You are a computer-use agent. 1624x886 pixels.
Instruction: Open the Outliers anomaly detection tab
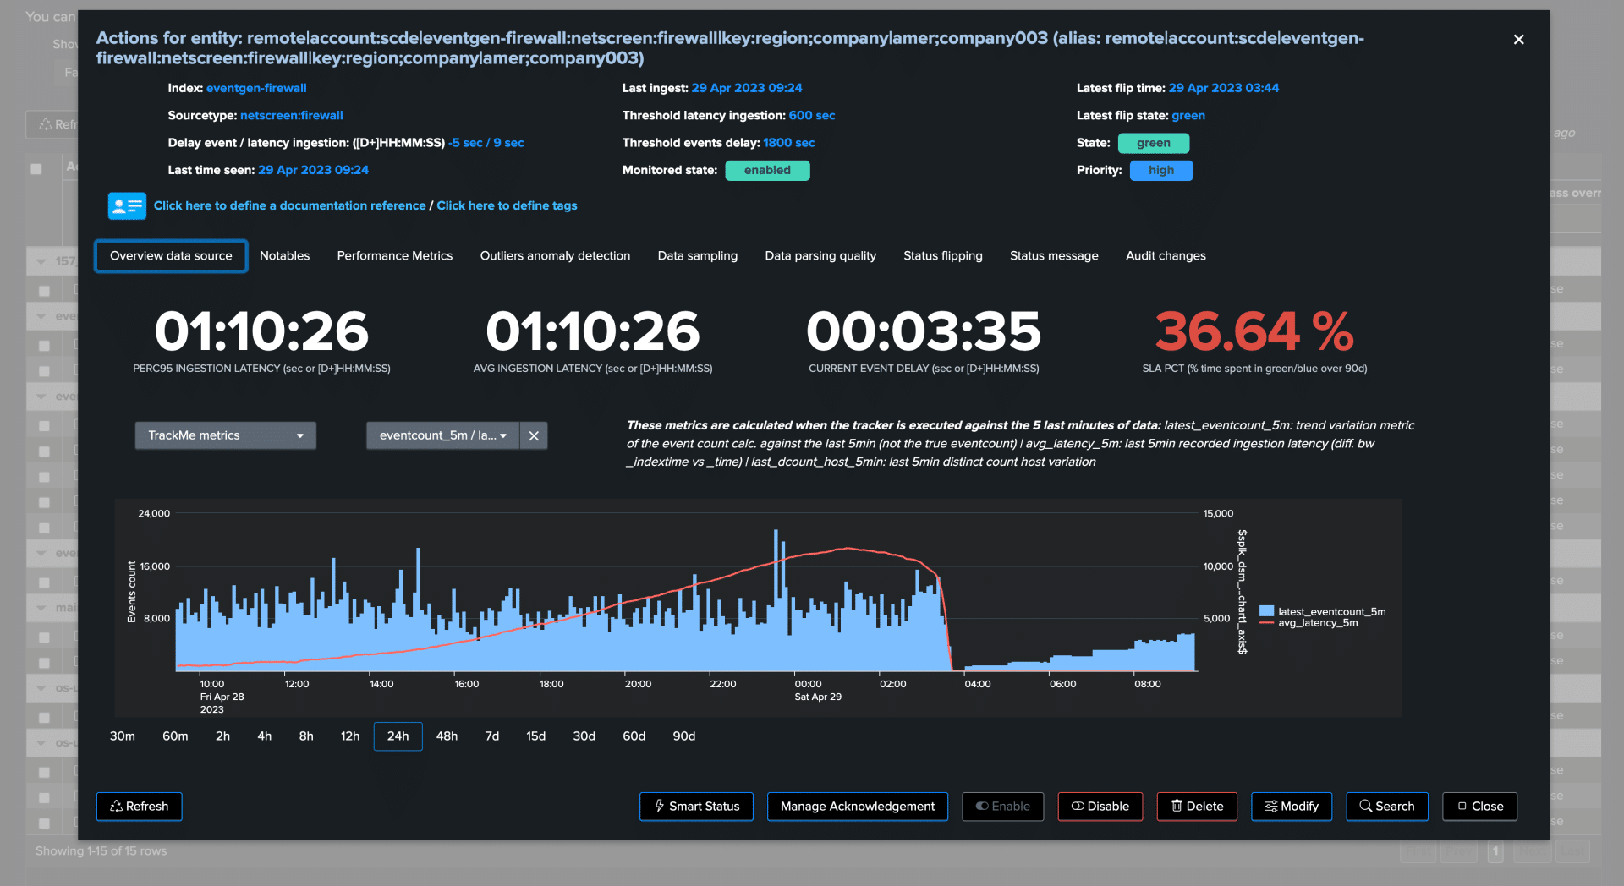click(555, 255)
